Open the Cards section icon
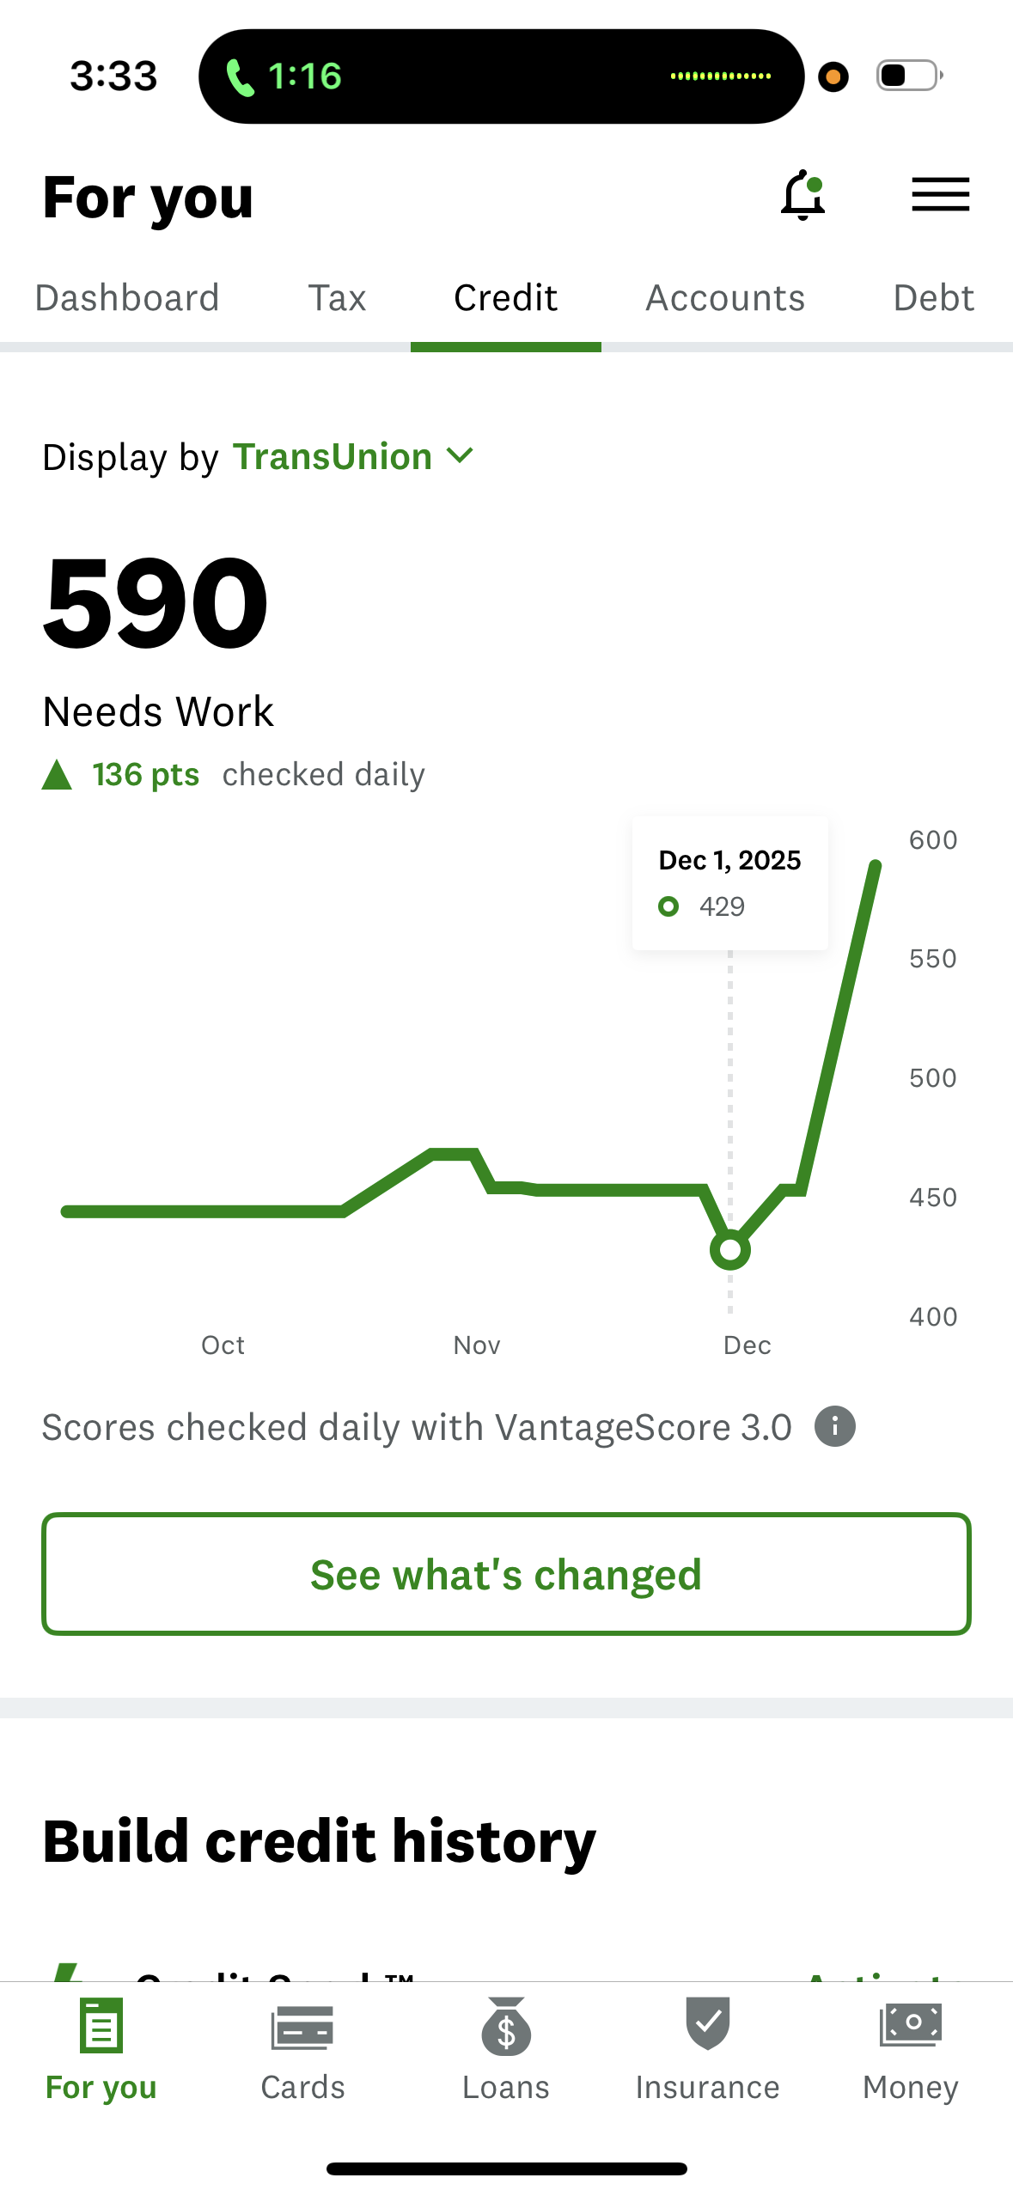The width and height of the screenshot is (1013, 2196). point(302,2028)
